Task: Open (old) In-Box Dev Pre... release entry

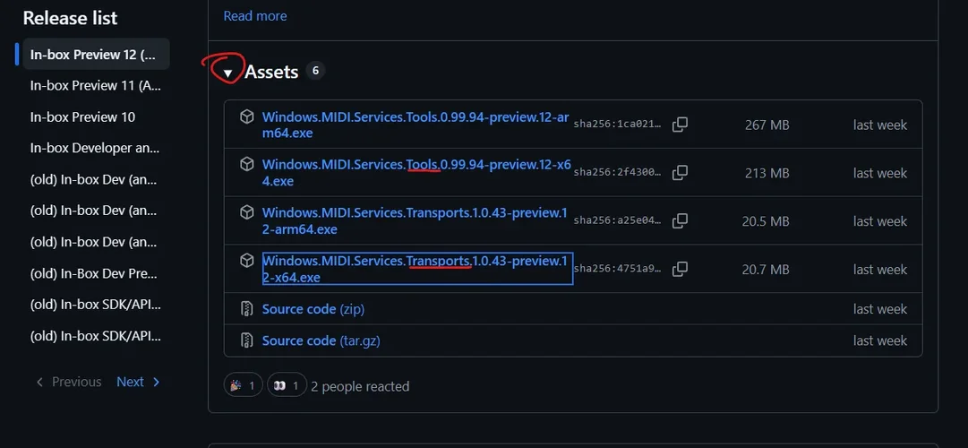Action: tap(96, 274)
